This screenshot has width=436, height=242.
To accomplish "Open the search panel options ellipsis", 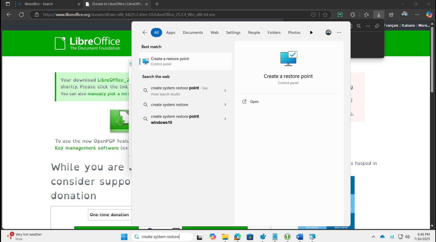I will pyautogui.click(x=339, y=32).
